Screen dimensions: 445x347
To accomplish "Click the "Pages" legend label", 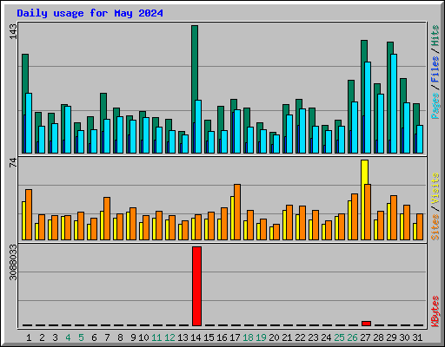I will [435, 106].
